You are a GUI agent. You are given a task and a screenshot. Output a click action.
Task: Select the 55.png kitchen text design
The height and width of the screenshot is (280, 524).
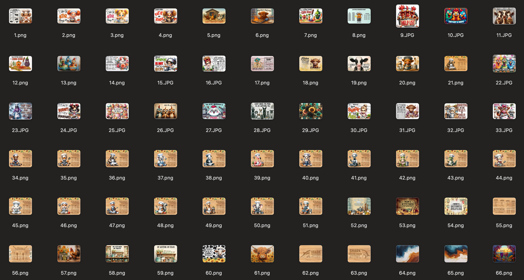click(504, 206)
